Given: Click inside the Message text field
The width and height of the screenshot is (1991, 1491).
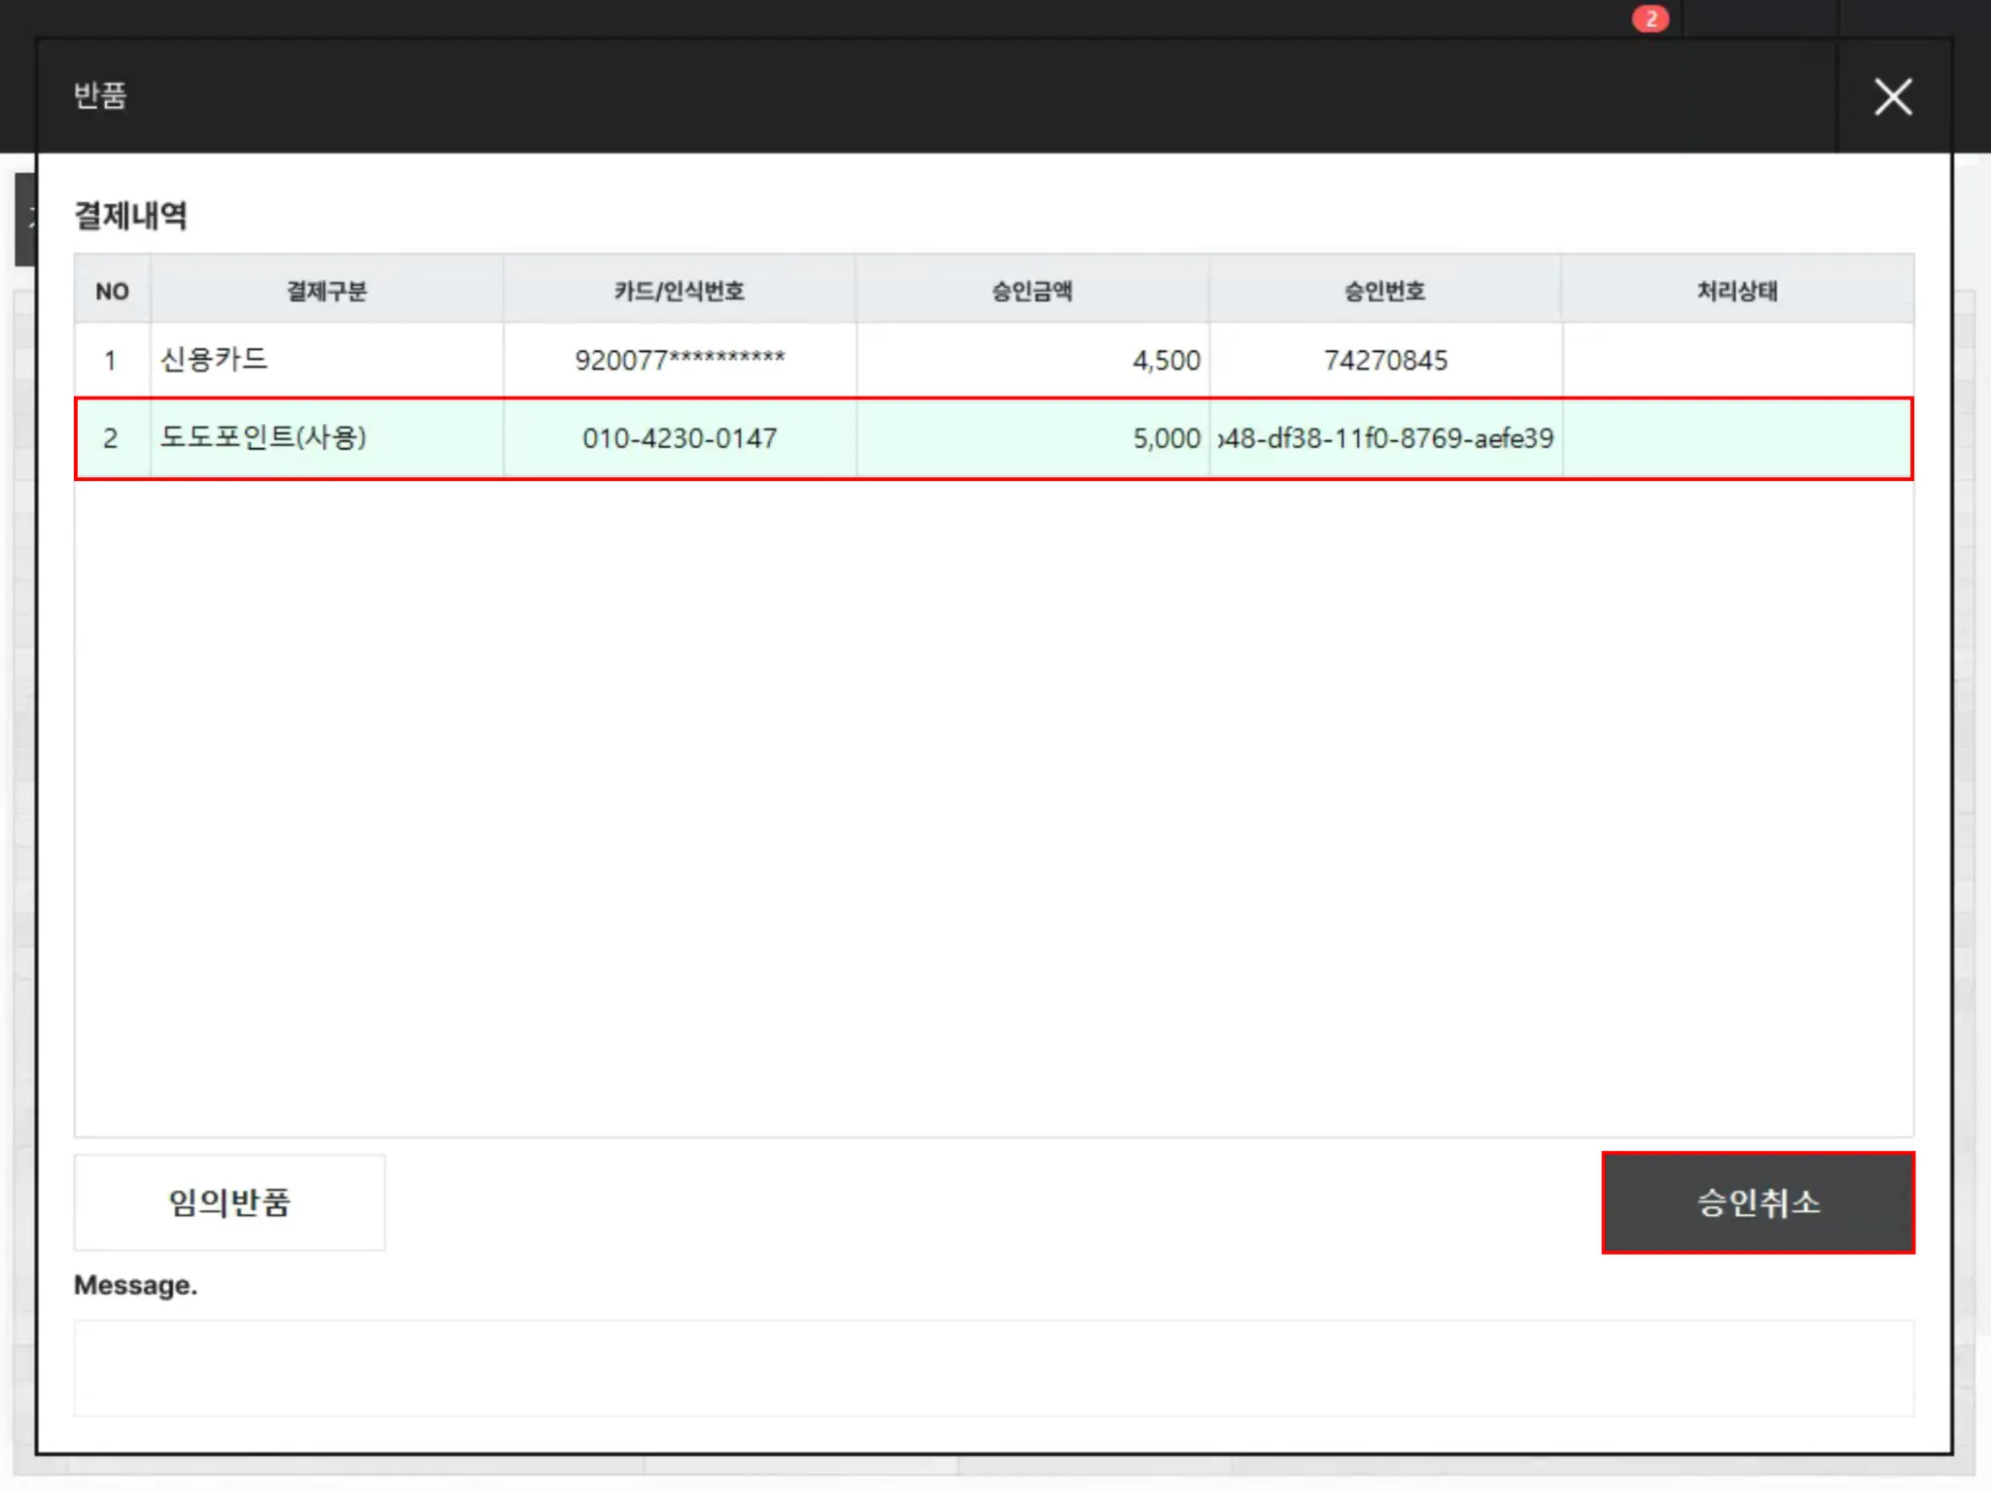Looking at the screenshot, I should tap(994, 1368).
